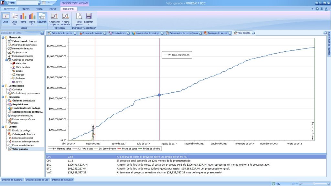331x186 pixels.
Task: Open Informe de auditoría panel
Action: tap(13, 180)
